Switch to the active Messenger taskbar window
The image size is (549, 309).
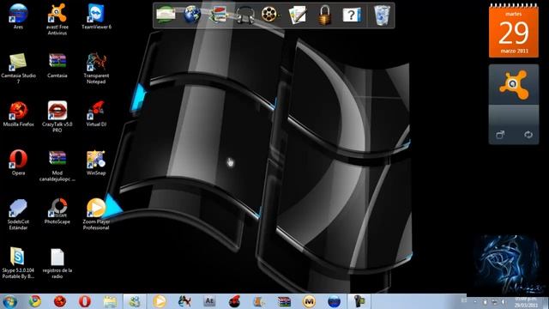(x=135, y=301)
